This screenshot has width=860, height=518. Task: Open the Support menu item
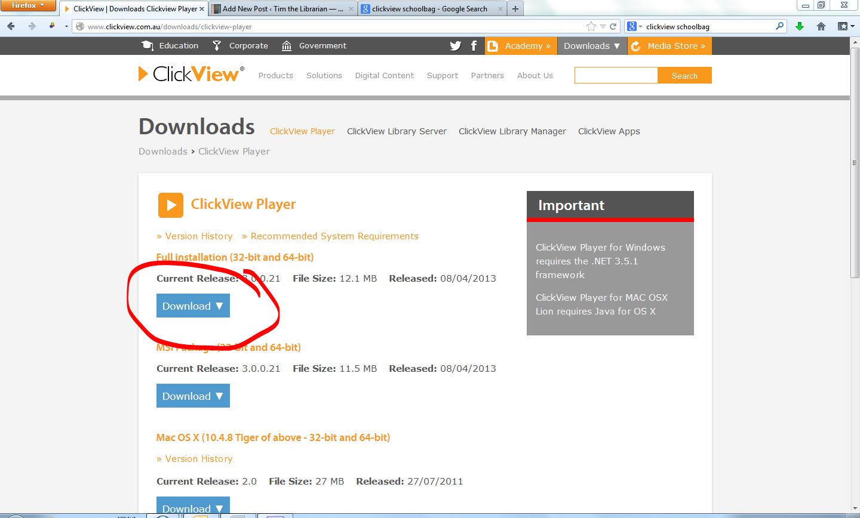442,76
